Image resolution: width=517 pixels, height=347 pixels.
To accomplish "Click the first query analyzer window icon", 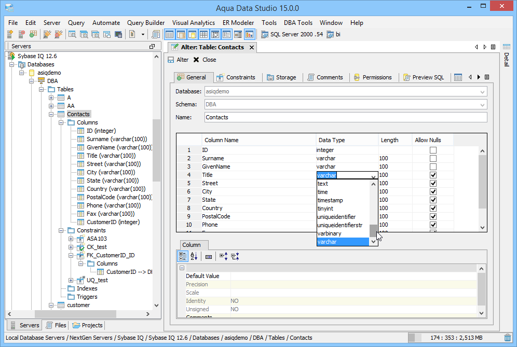I will (72, 34).
